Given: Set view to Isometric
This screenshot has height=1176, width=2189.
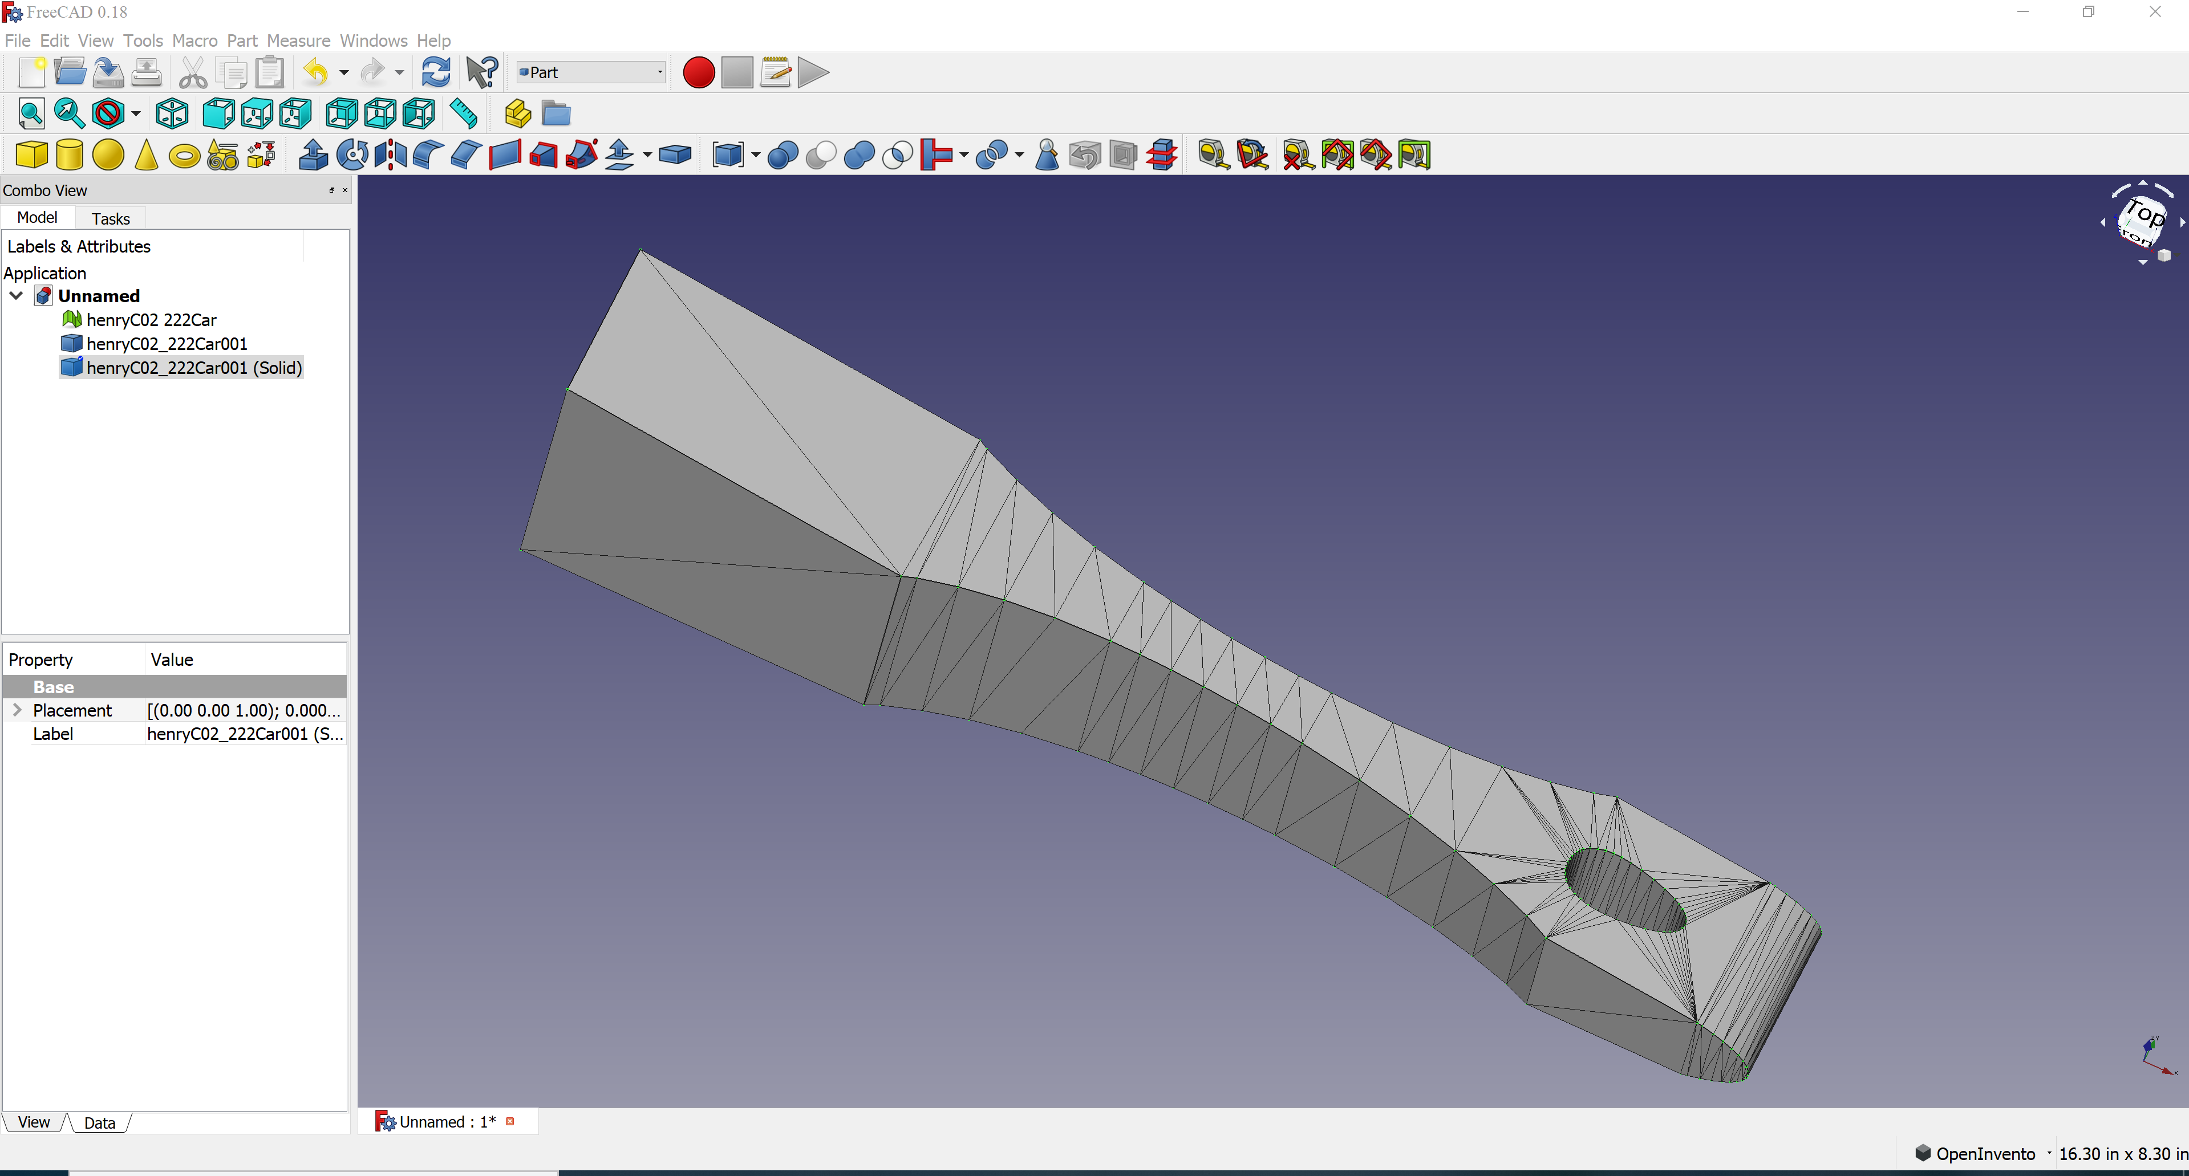Looking at the screenshot, I should click(x=172, y=113).
